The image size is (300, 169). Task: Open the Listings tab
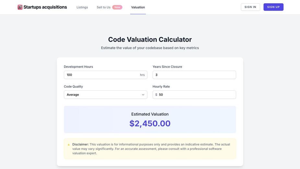[x=82, y=7]
